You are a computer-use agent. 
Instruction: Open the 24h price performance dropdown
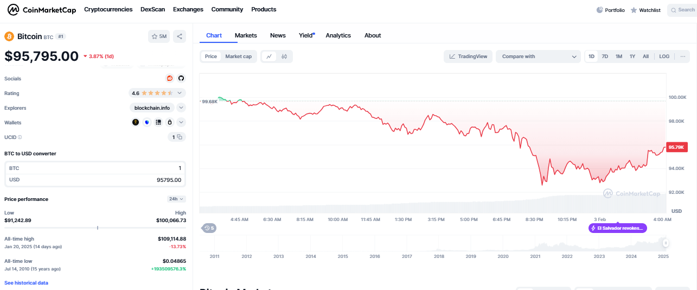coord(176,199)
